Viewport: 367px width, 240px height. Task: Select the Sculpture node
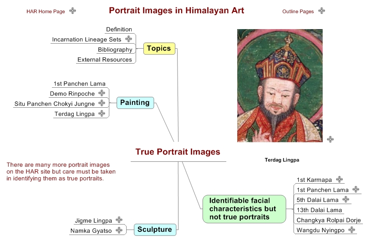coord(155,230)
